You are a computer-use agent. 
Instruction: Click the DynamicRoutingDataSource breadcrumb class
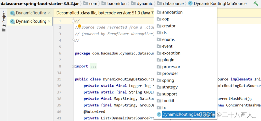(x=218, y=3)
